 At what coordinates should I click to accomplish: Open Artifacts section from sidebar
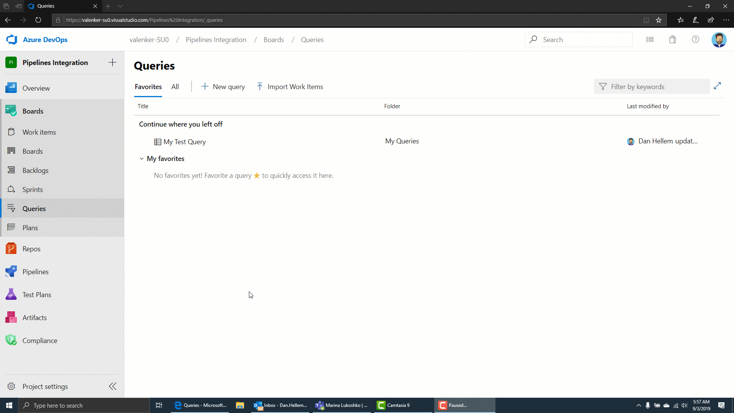[x=34, y=318]
